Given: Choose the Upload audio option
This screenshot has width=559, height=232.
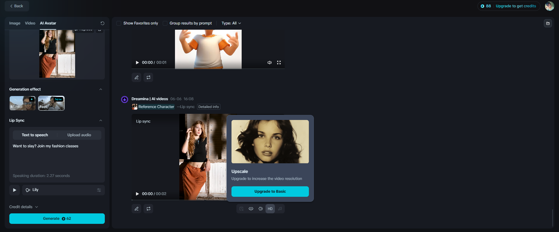Looking at the screenshot, I should (79, 135).
